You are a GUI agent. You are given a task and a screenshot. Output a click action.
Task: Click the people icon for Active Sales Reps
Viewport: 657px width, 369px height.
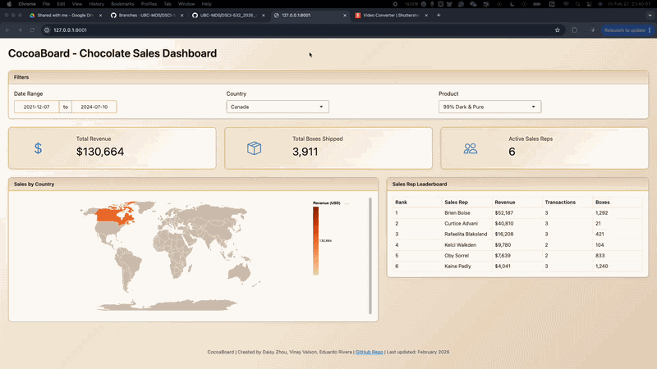click(x=471, y=148)
